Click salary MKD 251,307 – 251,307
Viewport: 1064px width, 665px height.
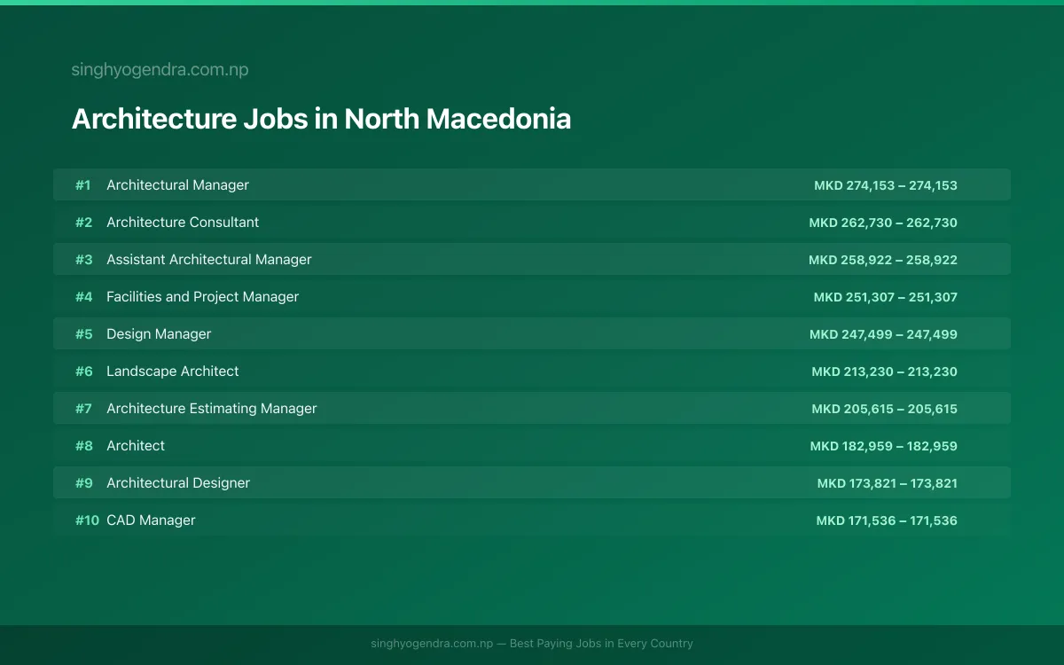(x=886, y=297)
